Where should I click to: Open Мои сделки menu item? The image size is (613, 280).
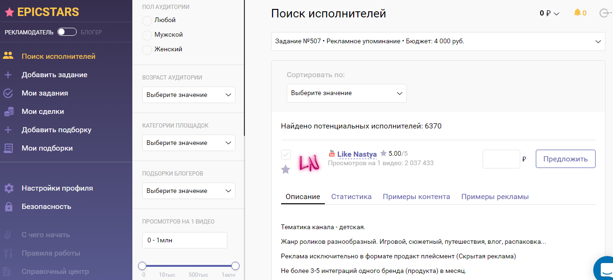click(43, 112)
